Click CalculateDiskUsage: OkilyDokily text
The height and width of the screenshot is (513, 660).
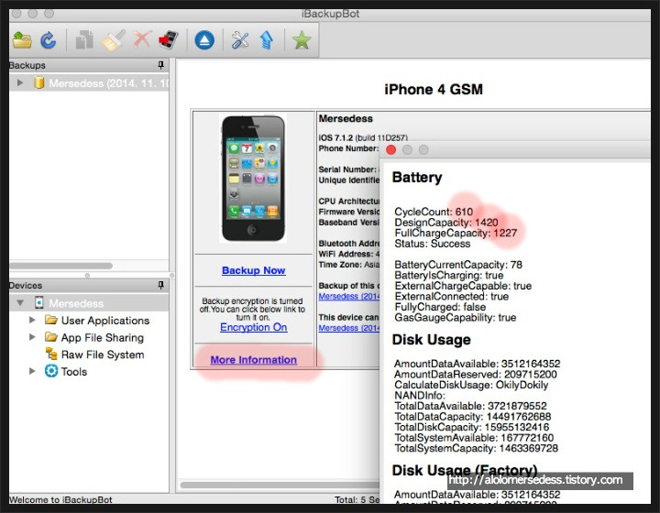(x=471, y=385)
